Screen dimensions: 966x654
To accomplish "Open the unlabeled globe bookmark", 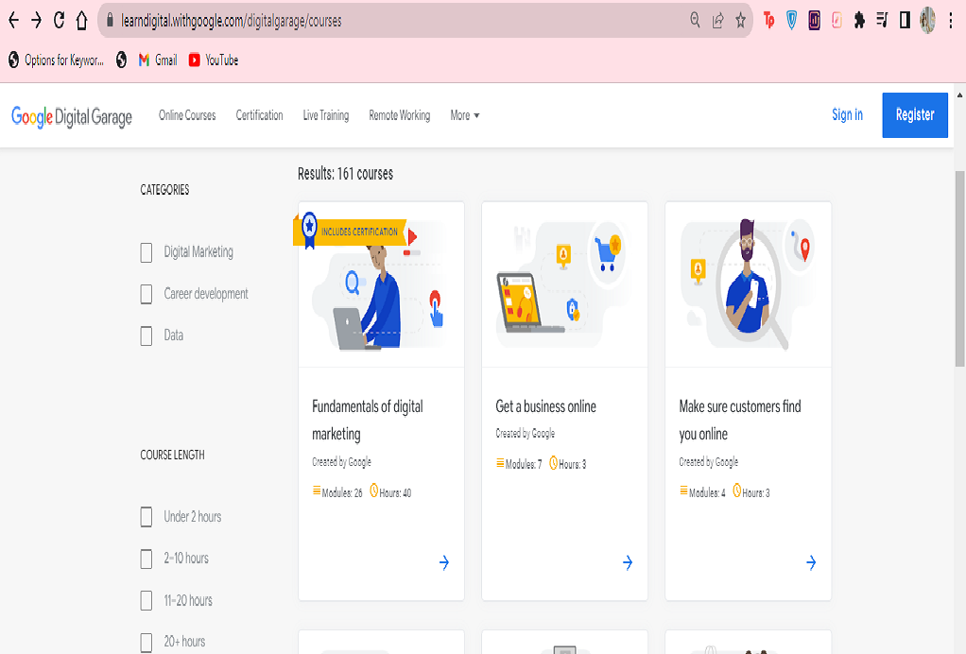I will (121, 60).
